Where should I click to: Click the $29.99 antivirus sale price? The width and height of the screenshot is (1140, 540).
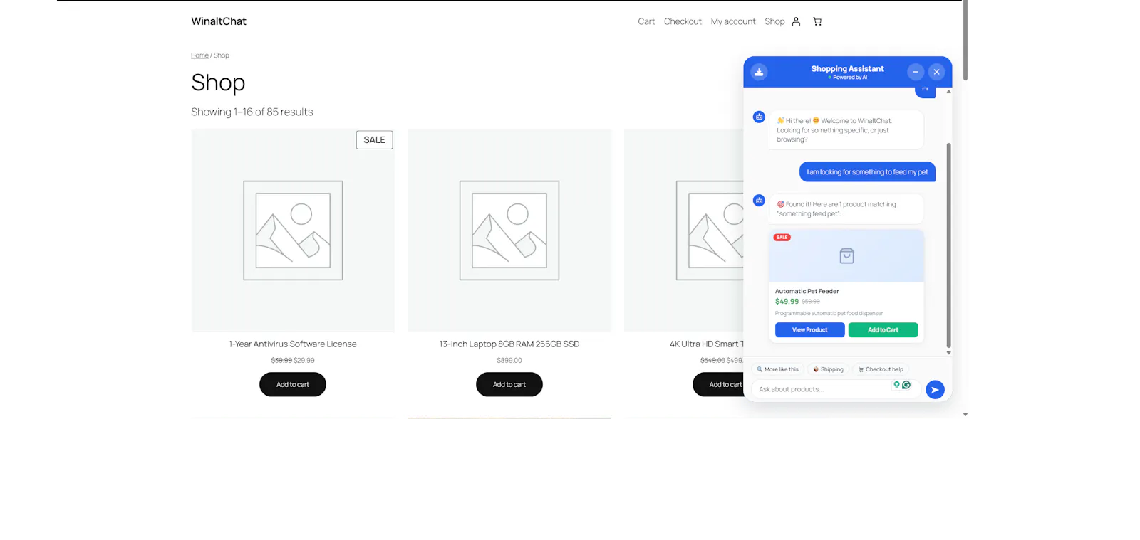pyautogui.click(x=304, y=361)
